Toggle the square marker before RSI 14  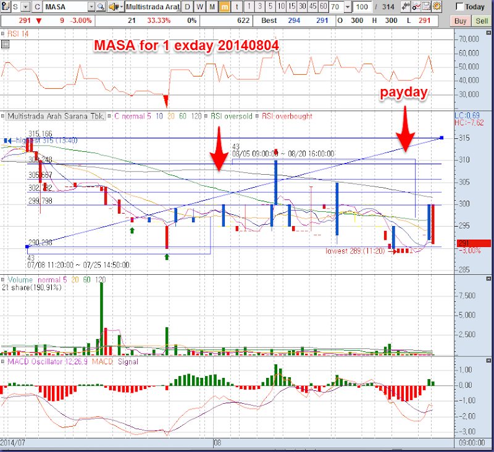pos(3,33)
